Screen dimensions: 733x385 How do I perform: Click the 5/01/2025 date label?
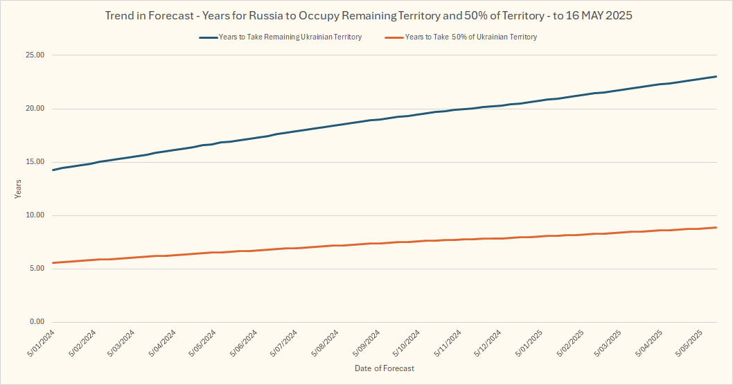(x=528, y=344)
